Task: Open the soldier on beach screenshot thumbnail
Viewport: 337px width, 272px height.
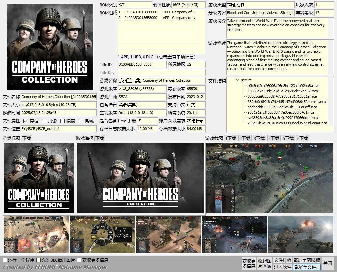Action: [x=301, y=235]
